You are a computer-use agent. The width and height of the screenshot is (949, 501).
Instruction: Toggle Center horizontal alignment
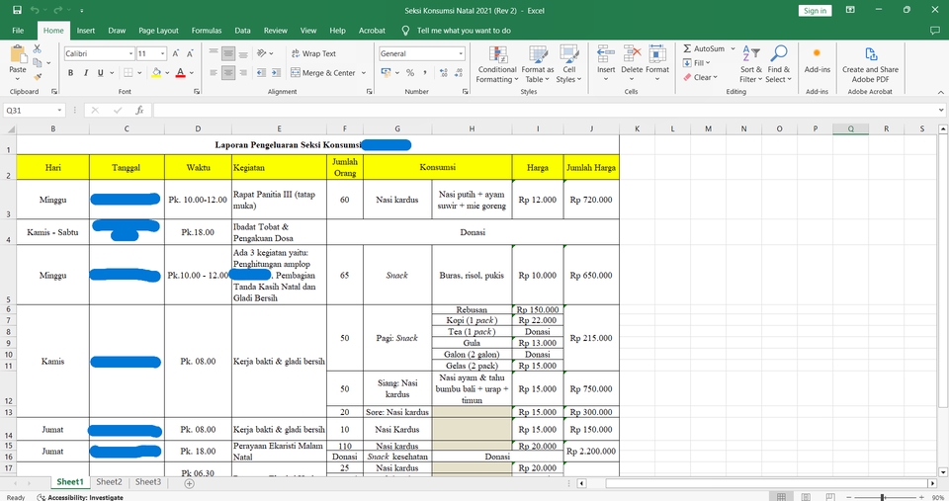[228, 72]
